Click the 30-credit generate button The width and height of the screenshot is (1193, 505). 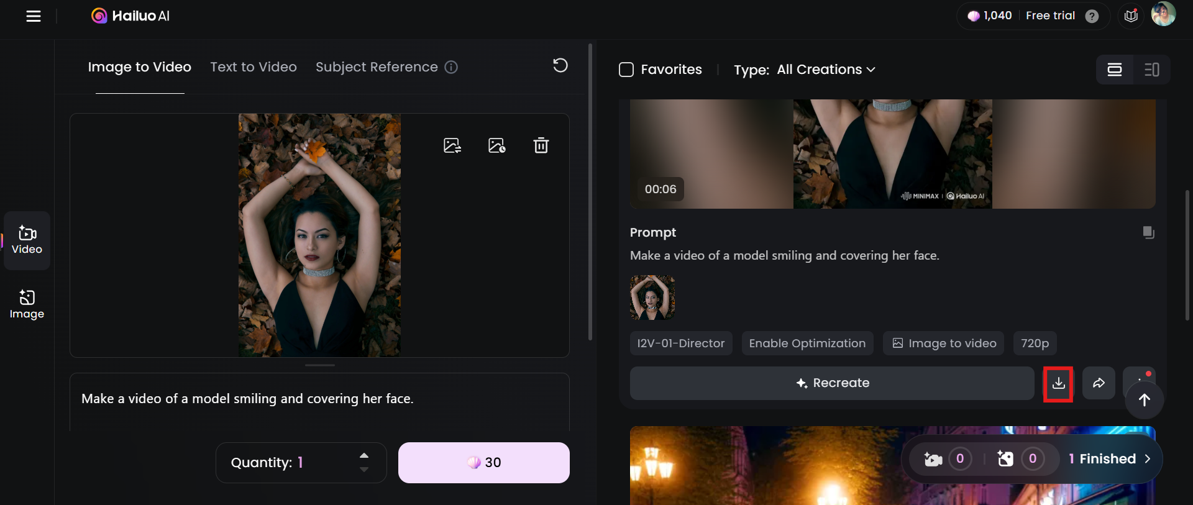483,463
